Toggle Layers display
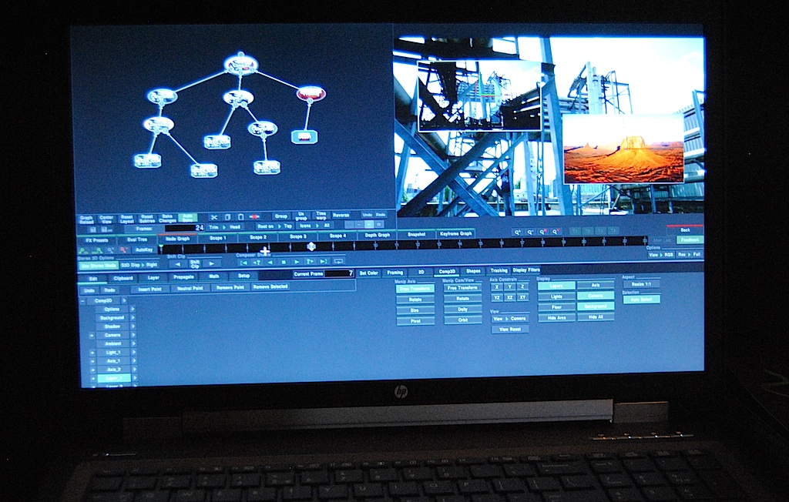Image resolution: width=789 pixels, height=502 pixels. click(x=556, y=286)
